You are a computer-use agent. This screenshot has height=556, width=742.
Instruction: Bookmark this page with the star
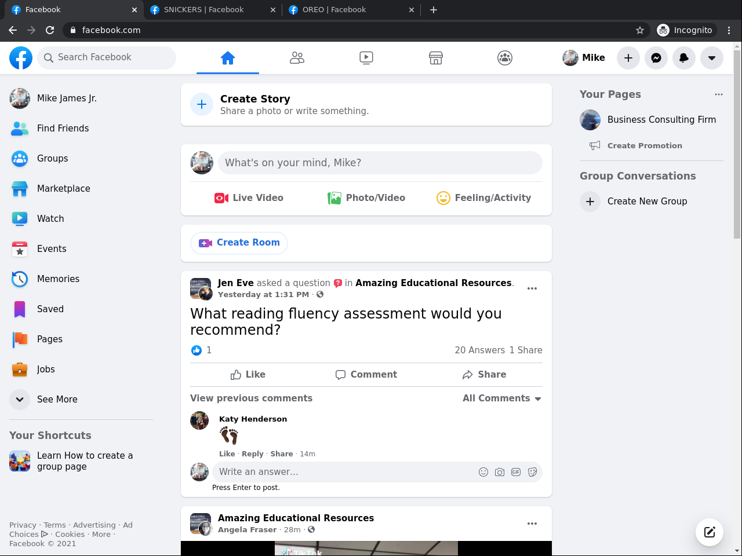click(x=640, y=30)
